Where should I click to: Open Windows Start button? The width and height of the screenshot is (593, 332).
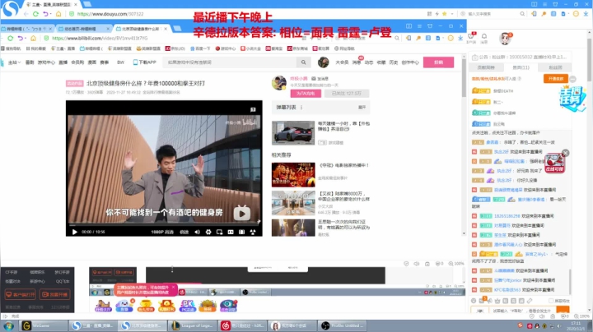(9, 325)
